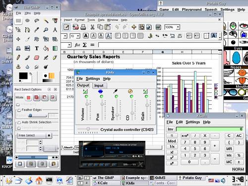Open Playground menu in Potato Guy

point(191,9)
